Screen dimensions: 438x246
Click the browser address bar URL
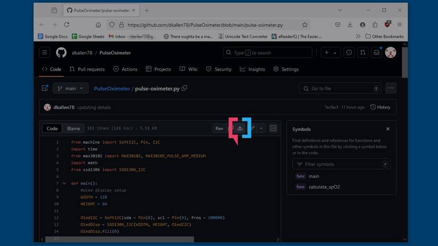pos(205,25)
